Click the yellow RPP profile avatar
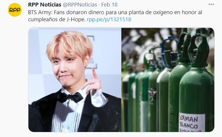Screen dimensions: 222x137 (x=15, y=10)
